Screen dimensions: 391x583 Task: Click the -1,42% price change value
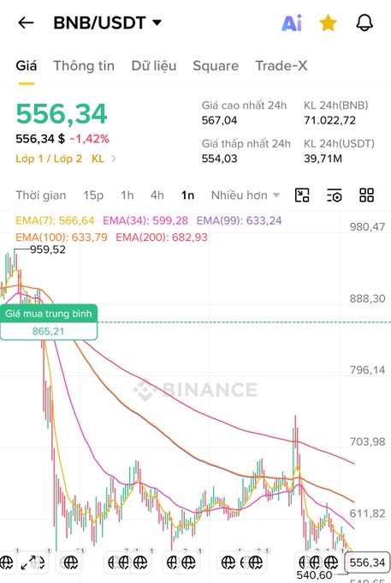[89, 139]
